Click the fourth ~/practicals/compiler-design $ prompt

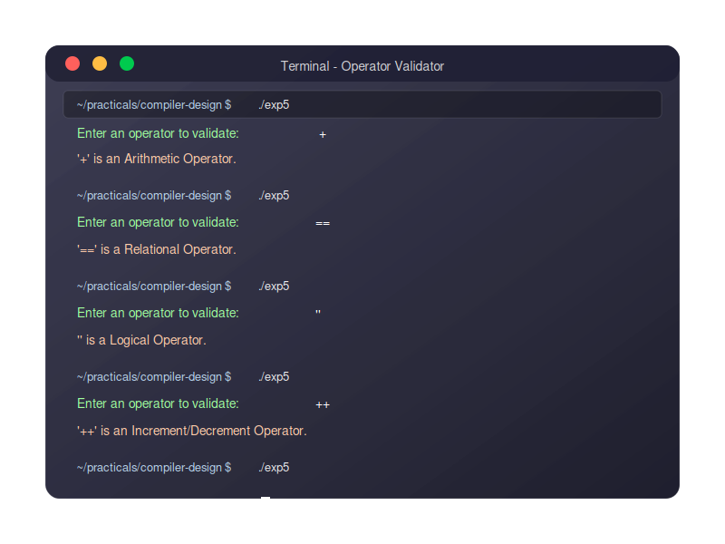click(x=154, y=377)
